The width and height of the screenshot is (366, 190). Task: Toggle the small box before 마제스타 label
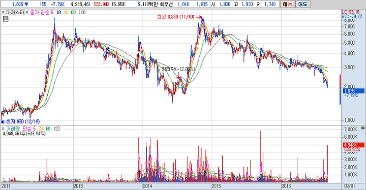coord(3,12)
